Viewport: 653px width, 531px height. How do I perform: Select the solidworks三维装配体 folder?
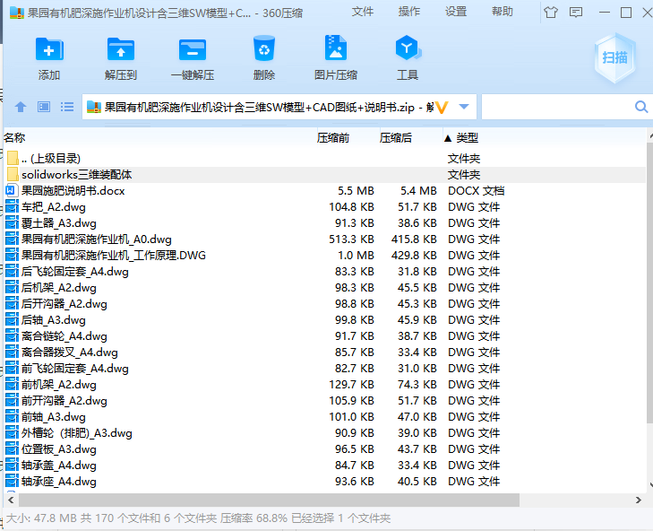pos(325,174)
